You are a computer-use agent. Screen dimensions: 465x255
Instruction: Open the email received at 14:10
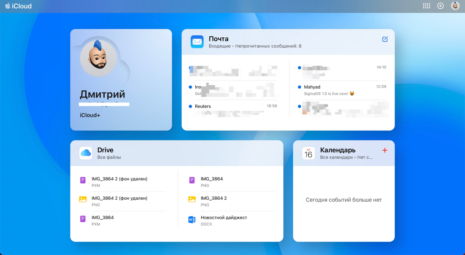pyautogui.click(x=343, y=70)
